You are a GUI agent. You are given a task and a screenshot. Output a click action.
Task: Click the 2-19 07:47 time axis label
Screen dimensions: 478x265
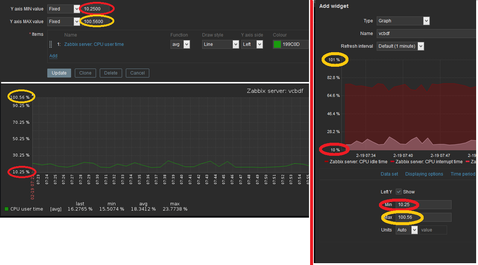point(440,155)
